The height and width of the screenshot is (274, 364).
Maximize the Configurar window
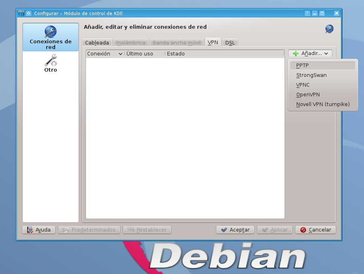[322, 13]
